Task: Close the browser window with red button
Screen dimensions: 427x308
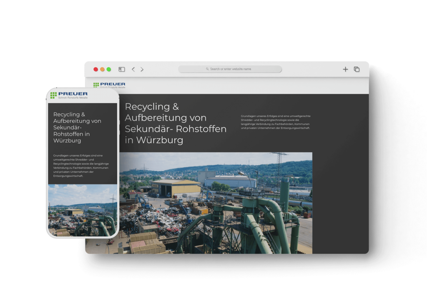Action: point(95,70)
